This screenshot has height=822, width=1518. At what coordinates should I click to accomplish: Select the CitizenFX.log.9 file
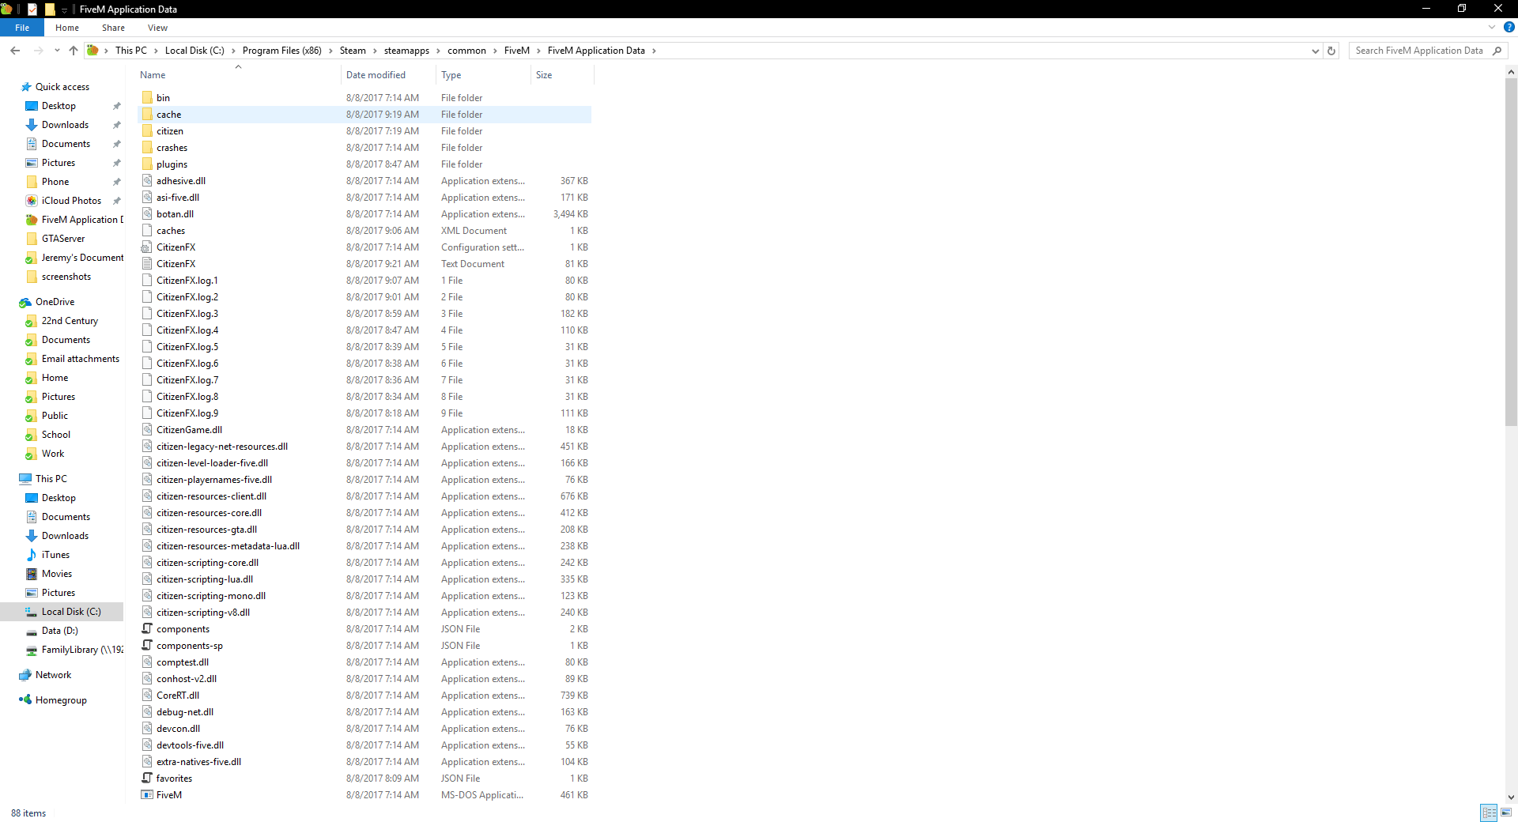click(x=364, y=413)
